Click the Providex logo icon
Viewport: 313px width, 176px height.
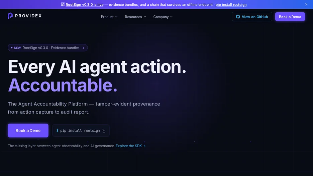click(10, 16)
